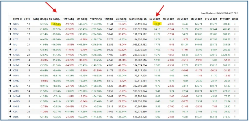Select the +578.38% YTD cell
The height and width of the screenshot is (121, 249).
tap(96, 55)
